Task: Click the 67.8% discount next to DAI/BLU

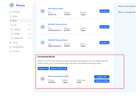Action: pos(29,34)
